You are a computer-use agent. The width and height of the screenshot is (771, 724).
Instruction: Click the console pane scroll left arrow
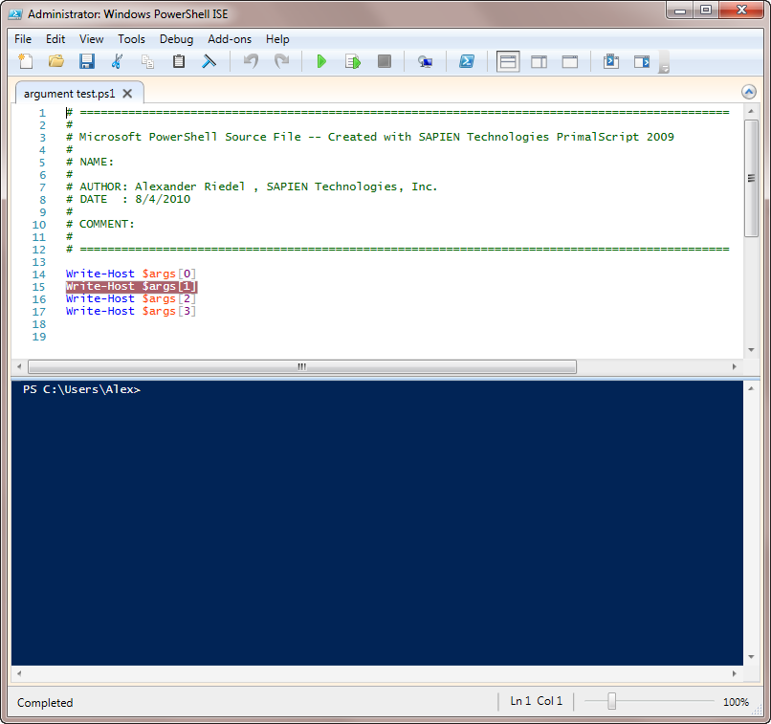pos(19,674)
